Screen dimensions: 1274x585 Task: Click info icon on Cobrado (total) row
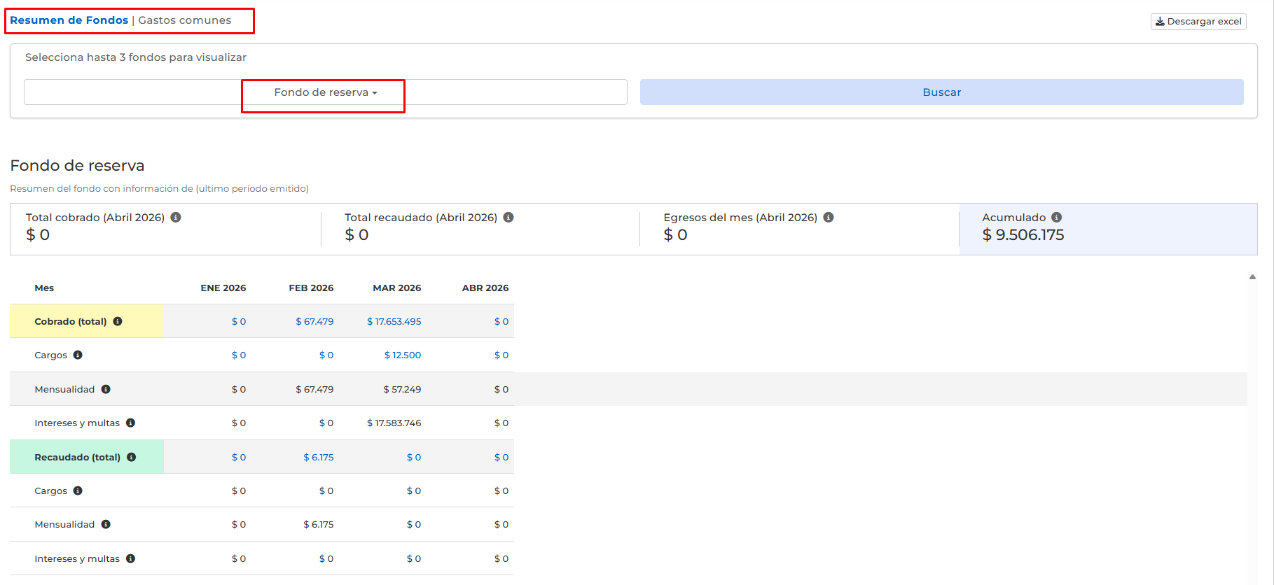click(x=118, y=322)
